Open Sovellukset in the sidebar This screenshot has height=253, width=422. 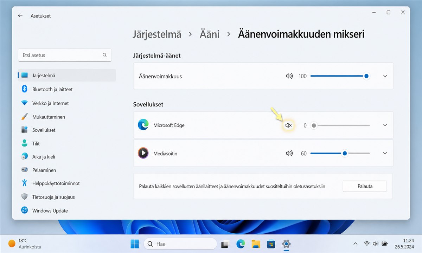67,130
